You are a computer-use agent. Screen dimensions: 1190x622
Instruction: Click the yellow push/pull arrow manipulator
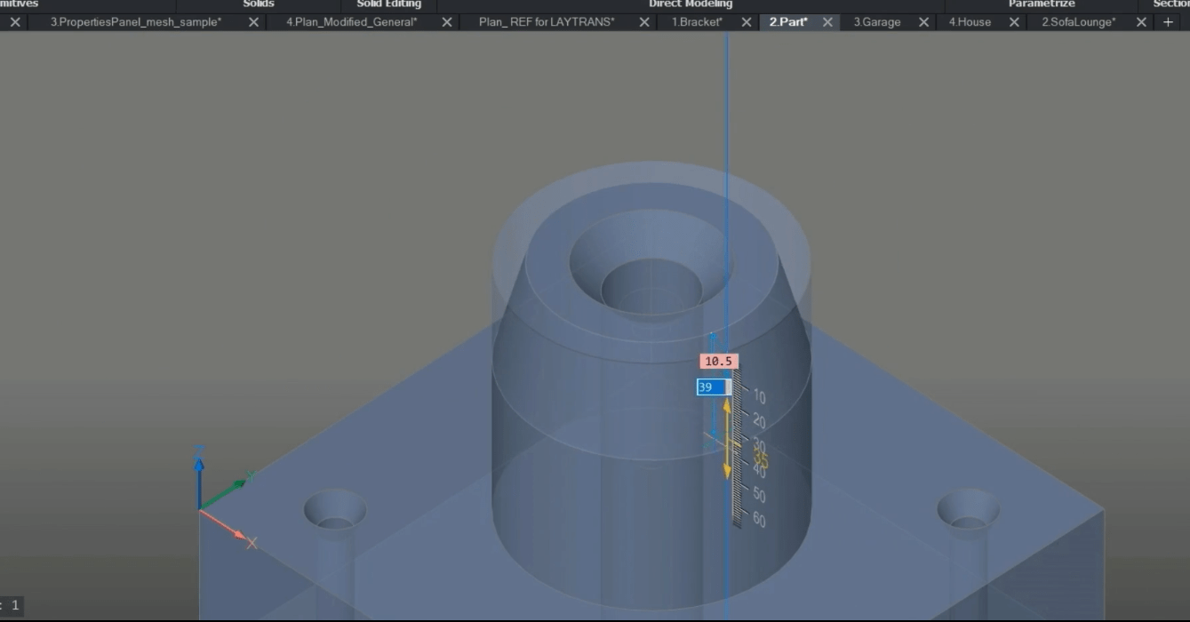point(727,438)
